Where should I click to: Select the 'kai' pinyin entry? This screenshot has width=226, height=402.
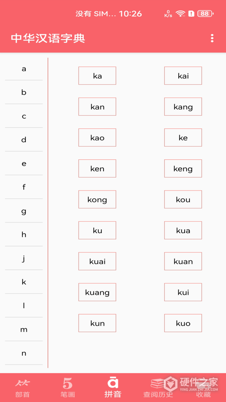click(183, 76)
